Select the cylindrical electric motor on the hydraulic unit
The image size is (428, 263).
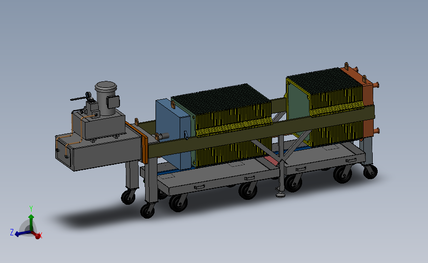coord(106,98)
